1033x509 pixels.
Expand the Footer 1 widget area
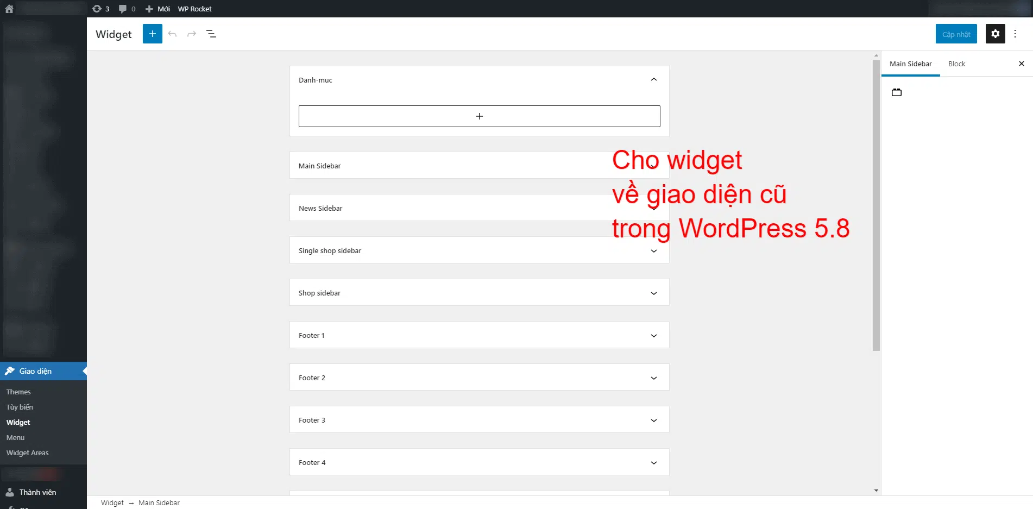click(654, 336)
